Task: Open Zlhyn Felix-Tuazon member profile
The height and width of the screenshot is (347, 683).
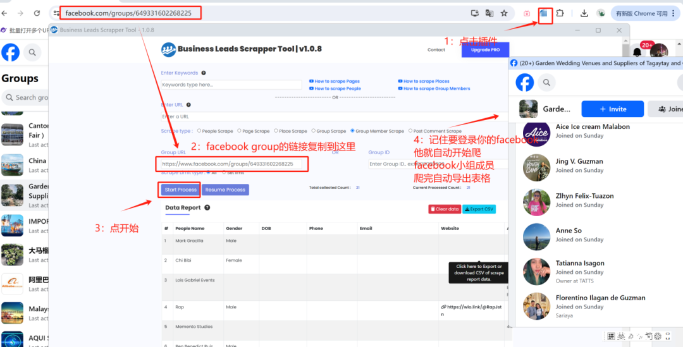Action: [584, 196]
